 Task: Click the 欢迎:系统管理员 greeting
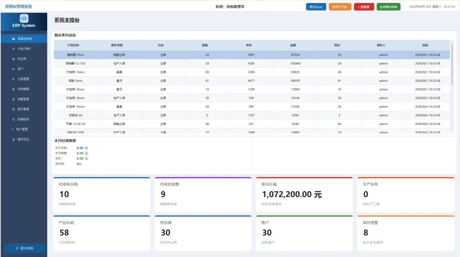point(230,7)
